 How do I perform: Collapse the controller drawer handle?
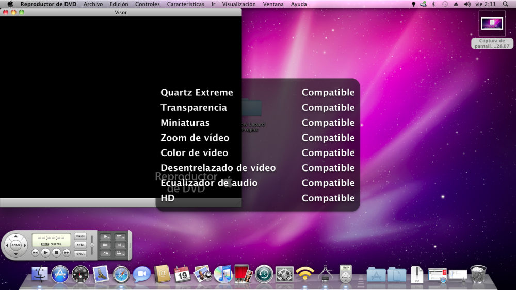coord(130,245)
